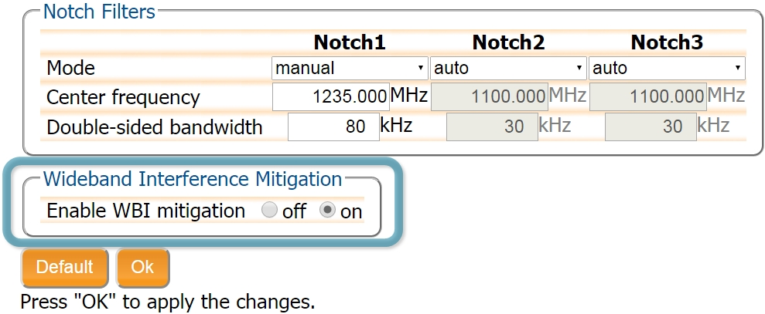Click the Notch1 column header

click(350, 43)
